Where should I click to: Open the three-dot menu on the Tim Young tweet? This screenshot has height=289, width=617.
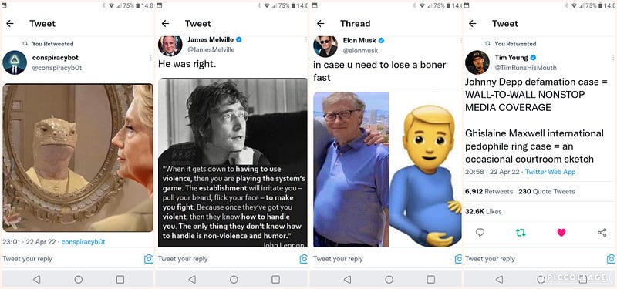[613, 58]
